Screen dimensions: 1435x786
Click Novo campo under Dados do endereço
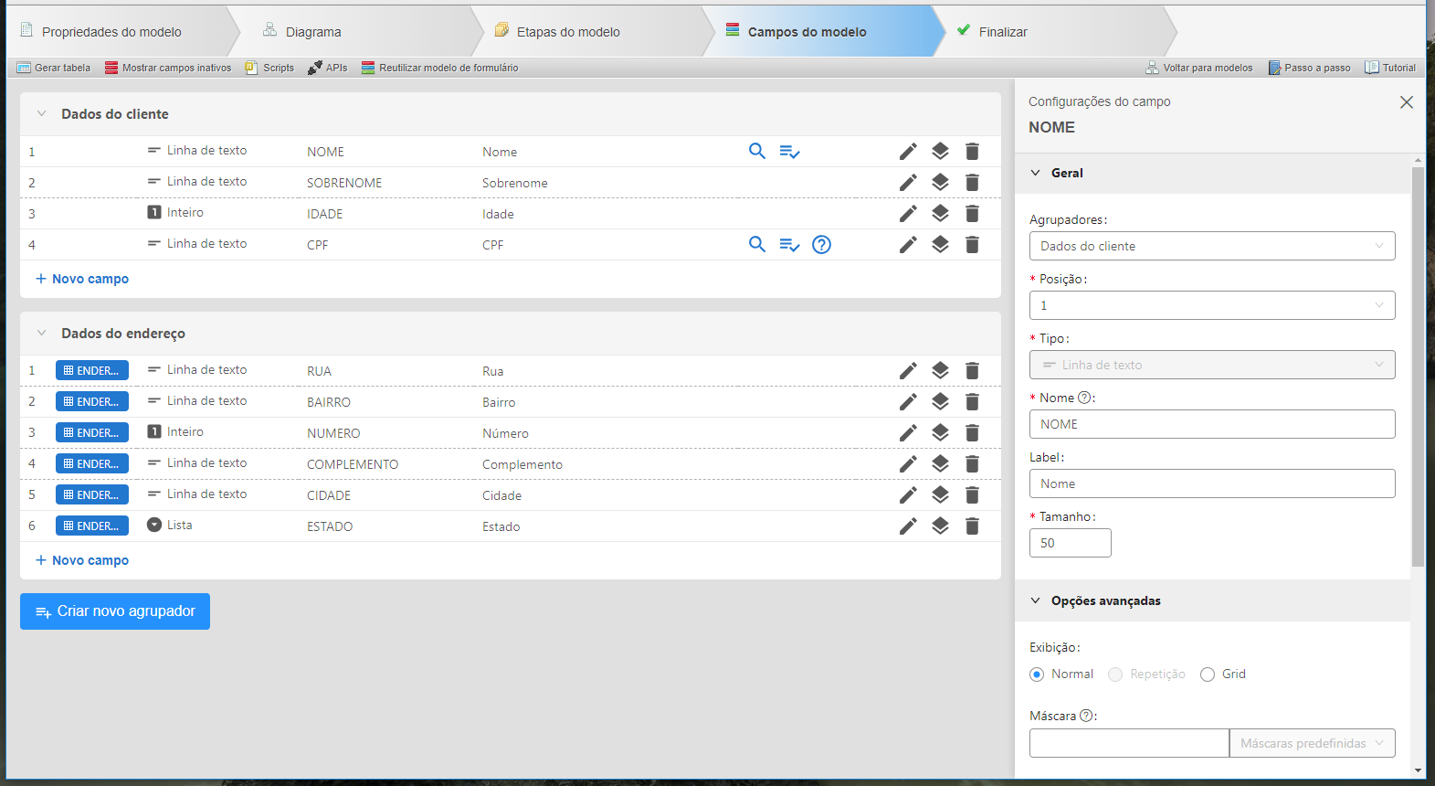(x=82, y=560)
